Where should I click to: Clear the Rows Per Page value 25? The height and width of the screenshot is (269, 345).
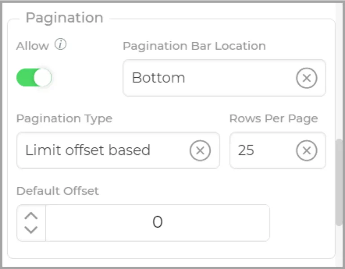(306, 150)
